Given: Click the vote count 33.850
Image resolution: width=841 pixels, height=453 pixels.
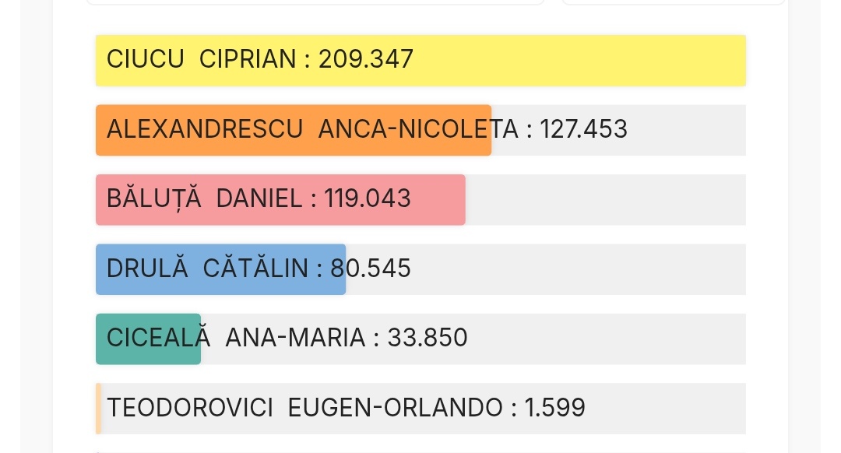Looking at the screenshot, I should [427, 338].
